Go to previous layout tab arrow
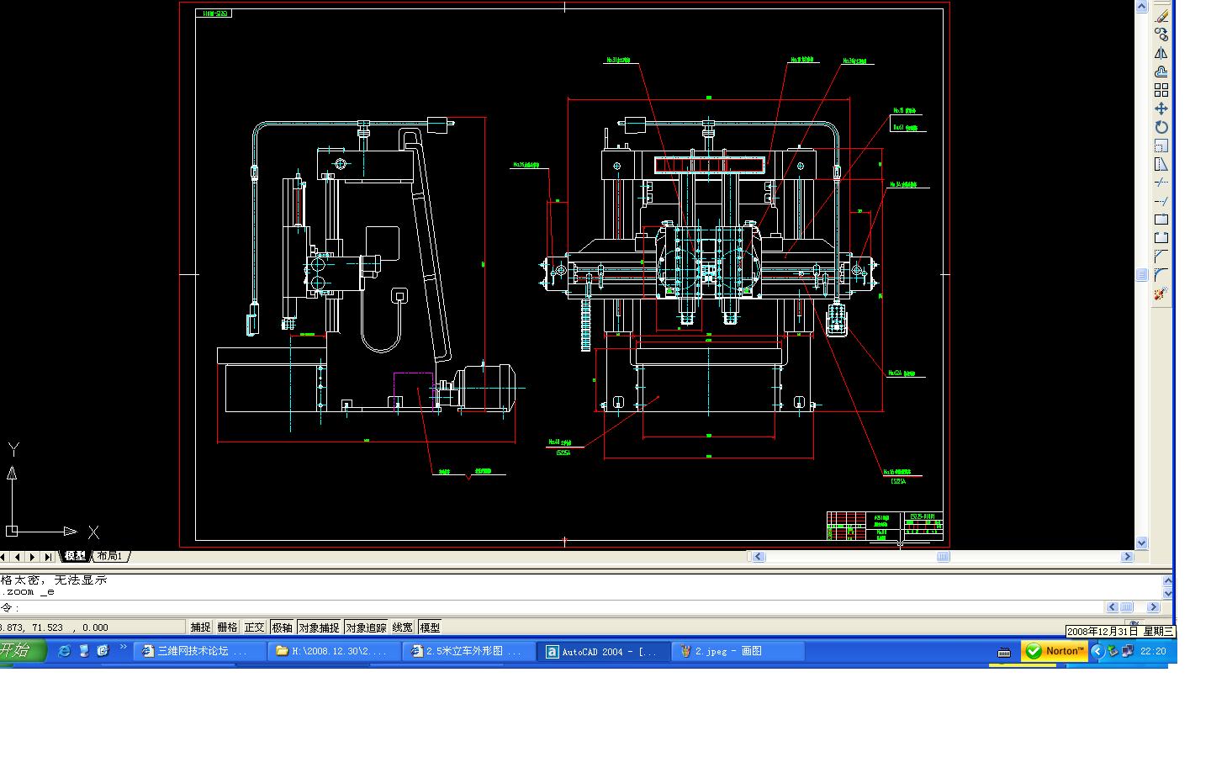The image size is (1211, 757). (18, 557)
